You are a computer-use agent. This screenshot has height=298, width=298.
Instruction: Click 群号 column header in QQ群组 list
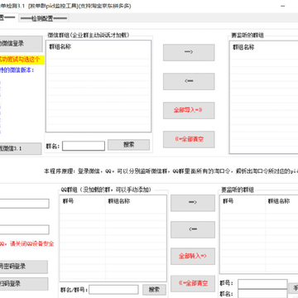68,201
